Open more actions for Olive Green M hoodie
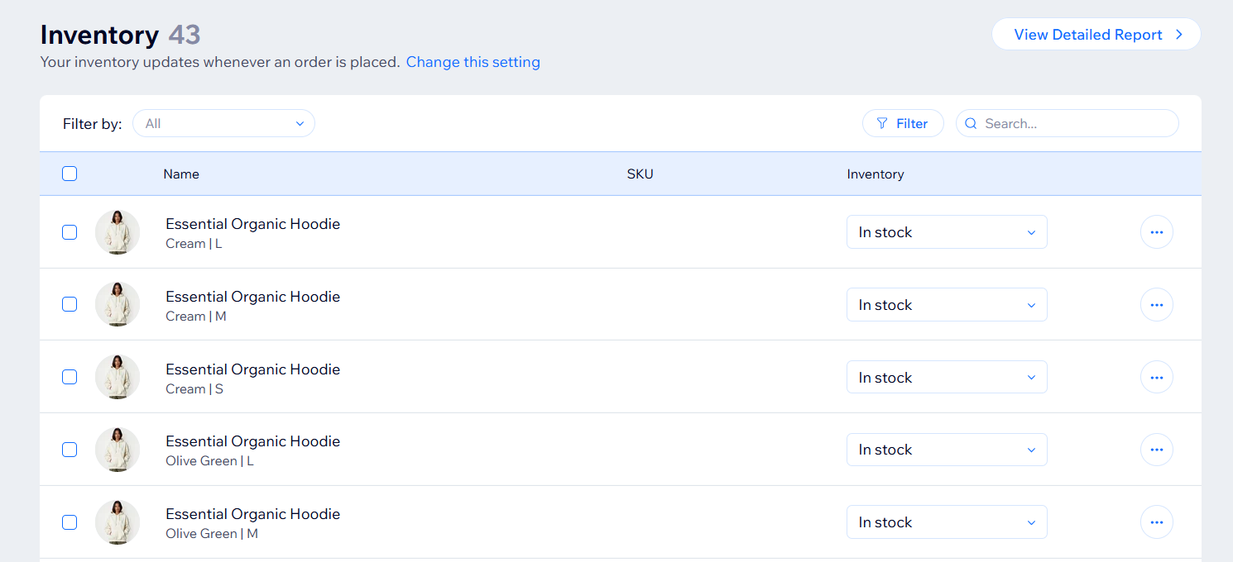The image size is (1233, 562). 1156,522
